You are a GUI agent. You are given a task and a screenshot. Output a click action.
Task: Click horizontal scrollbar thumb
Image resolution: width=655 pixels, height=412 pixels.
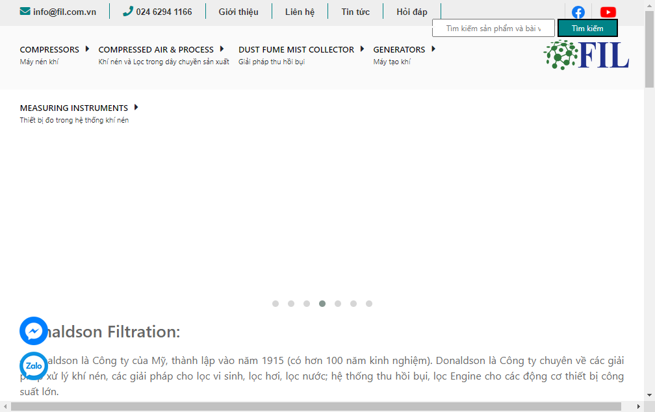pyautogui.click(x=316, y=407)
